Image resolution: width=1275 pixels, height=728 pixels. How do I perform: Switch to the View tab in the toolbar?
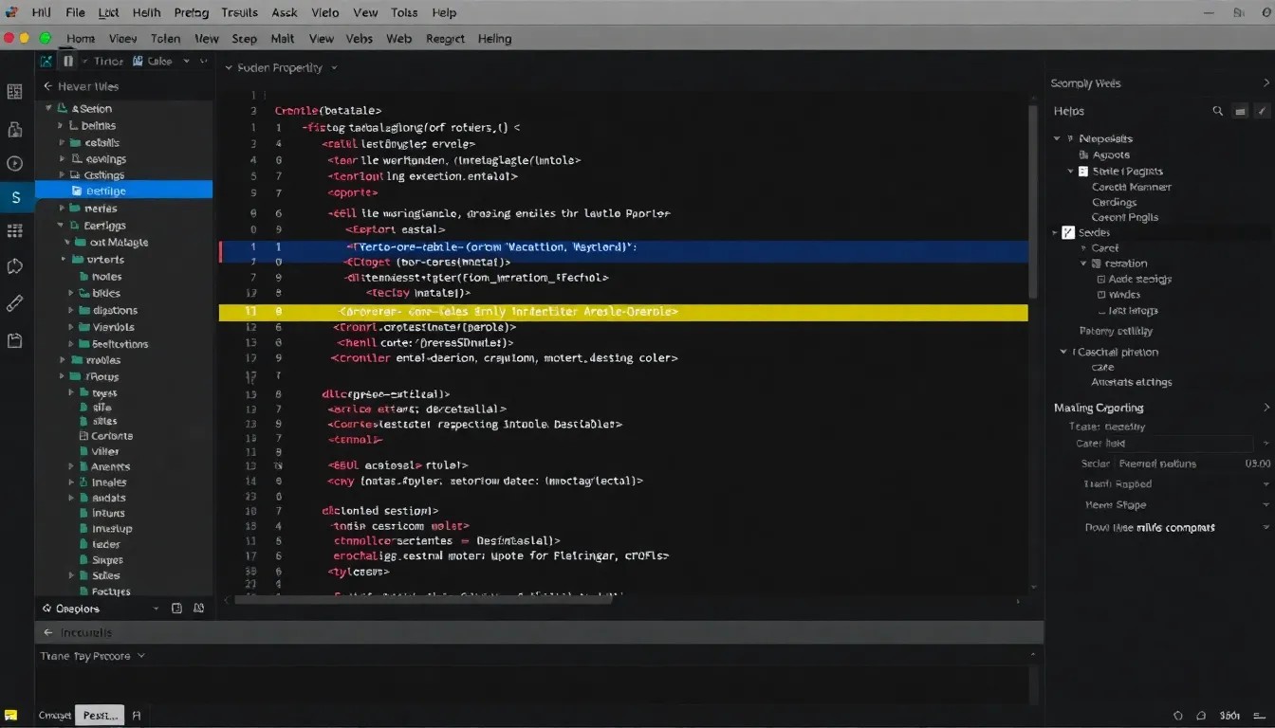[321, 38]
